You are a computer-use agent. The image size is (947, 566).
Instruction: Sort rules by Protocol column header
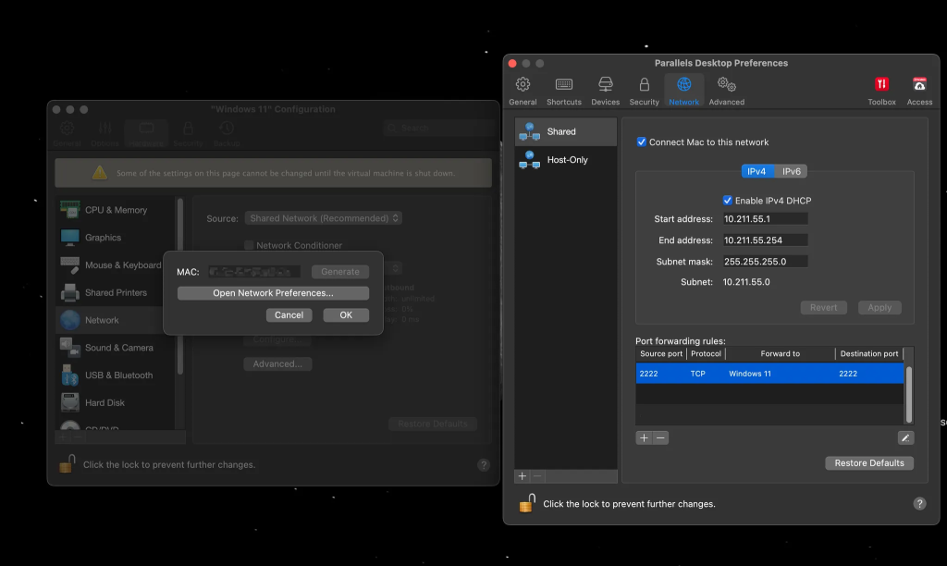pos(706,354)
